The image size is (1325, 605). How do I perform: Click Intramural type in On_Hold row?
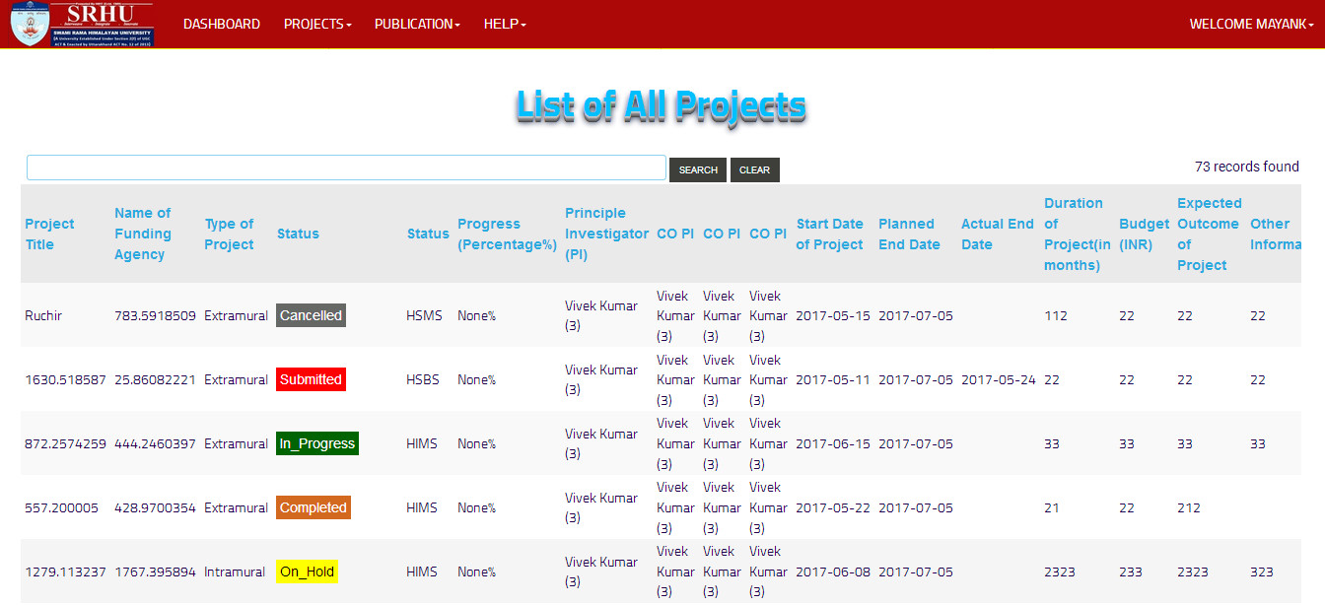click(x=235, y=571)
